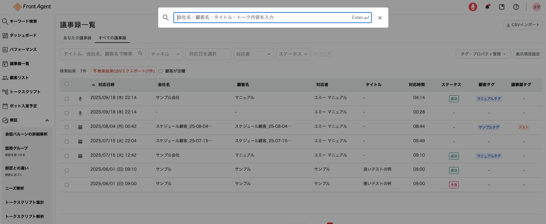This screenshot has width=546, height=224.
Task: Collapse the 検証 sidebar section
Action: [x=47, y=120]
